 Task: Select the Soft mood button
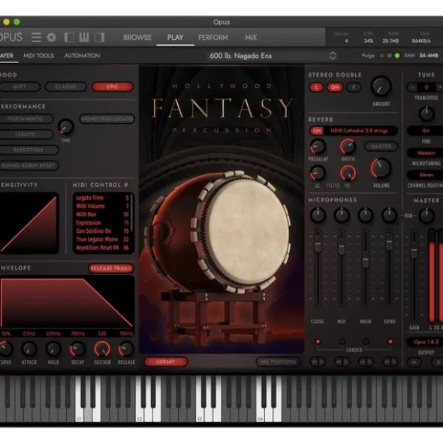(x=20, y=87)
